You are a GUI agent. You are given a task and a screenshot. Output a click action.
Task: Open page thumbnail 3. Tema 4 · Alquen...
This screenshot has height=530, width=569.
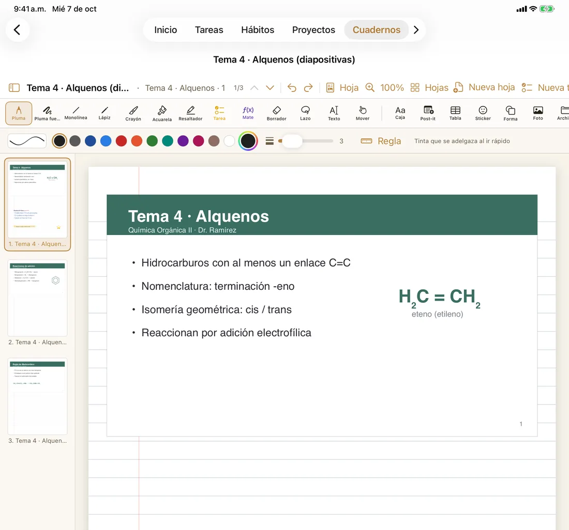[x=37, y=401]
